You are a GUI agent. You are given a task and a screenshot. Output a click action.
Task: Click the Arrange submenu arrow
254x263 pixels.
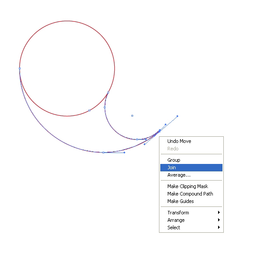(x=219, y=220)
